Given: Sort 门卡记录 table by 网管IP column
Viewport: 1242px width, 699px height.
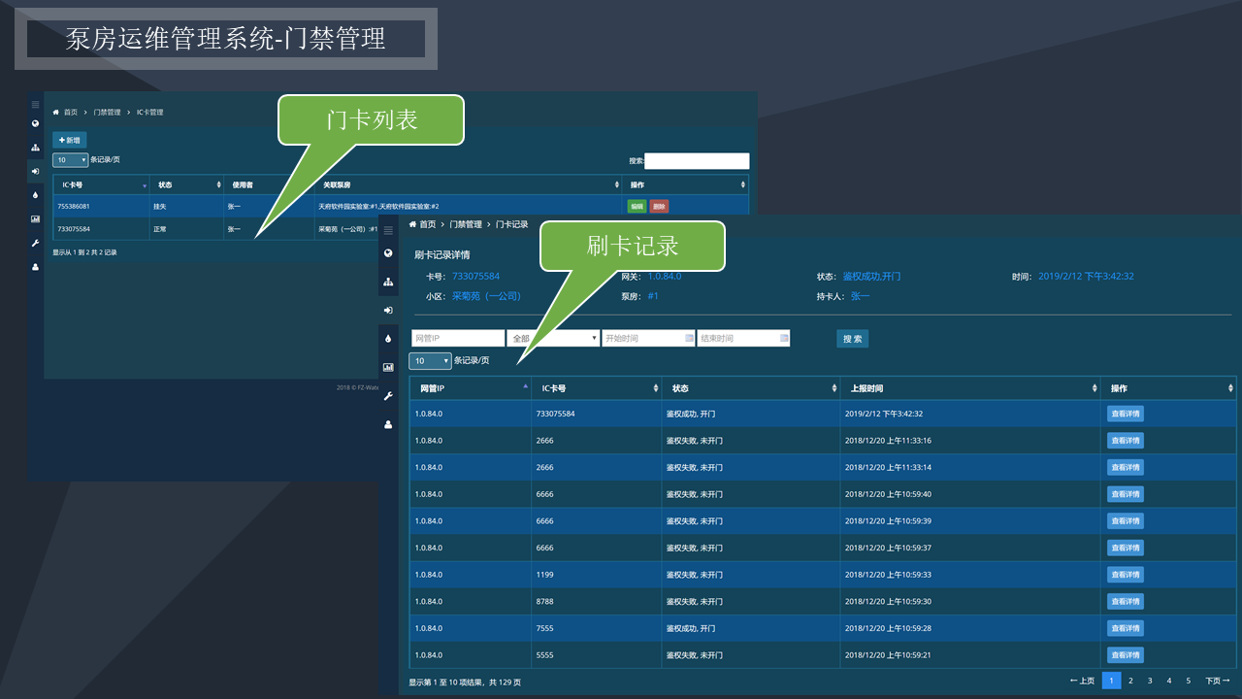Looking at the screenshot, I should (x=471, y=388).
